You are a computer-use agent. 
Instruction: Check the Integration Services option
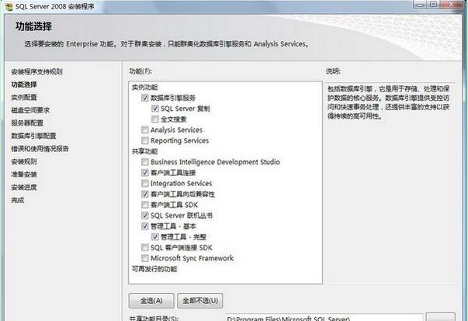tap(145, 183)
